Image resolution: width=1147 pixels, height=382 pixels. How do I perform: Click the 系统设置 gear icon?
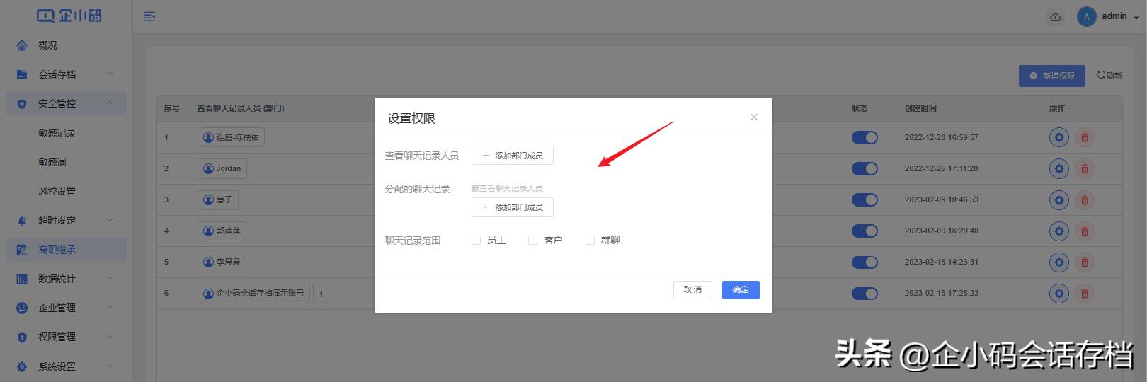point(22,366)
